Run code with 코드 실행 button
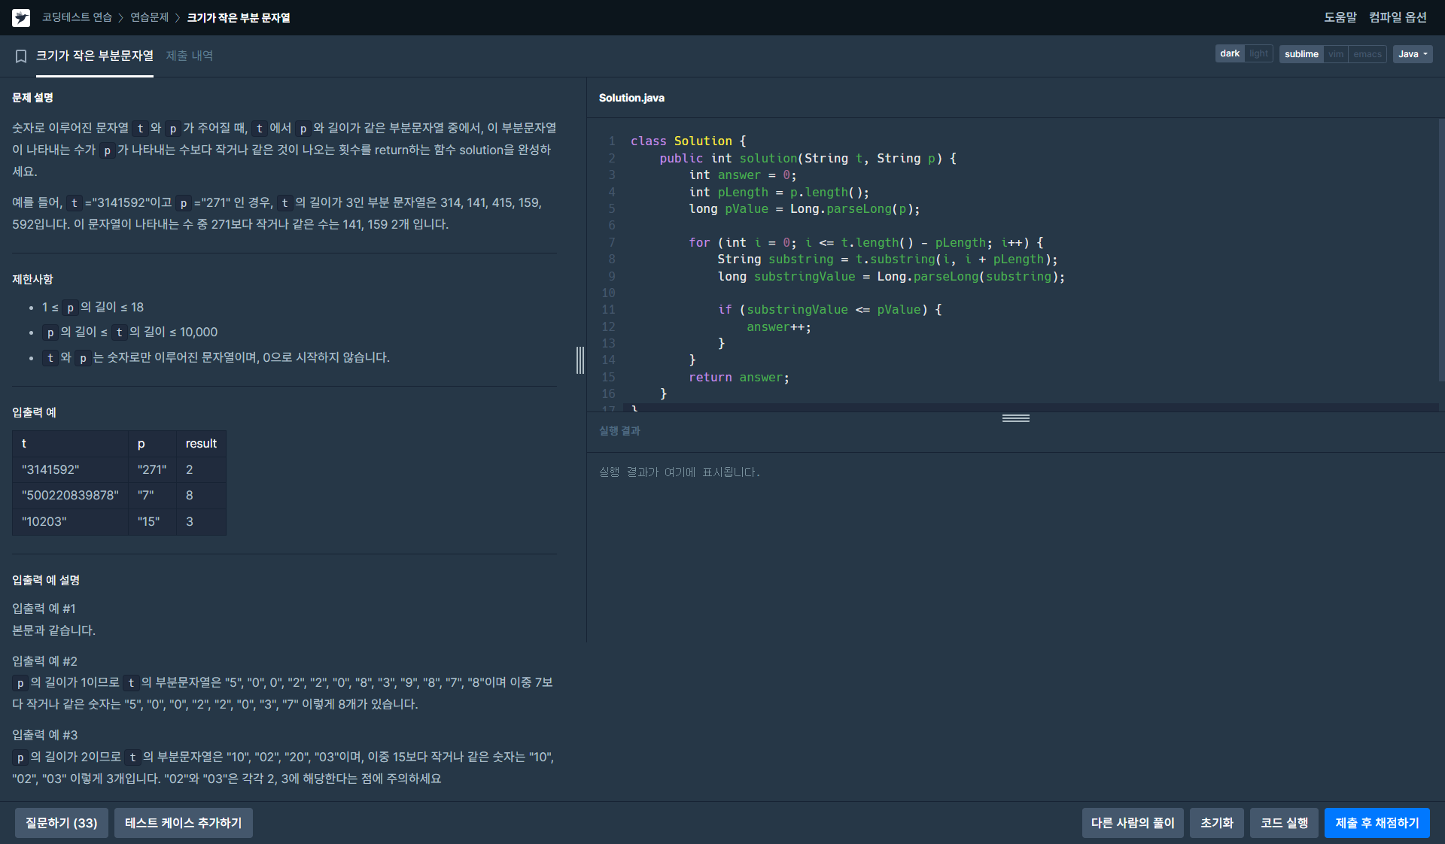 coord(1284,823)
